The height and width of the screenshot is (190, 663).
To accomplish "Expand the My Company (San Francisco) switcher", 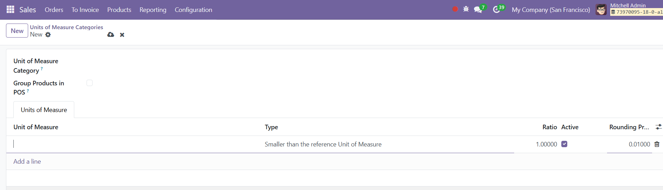I will [551, 10].
